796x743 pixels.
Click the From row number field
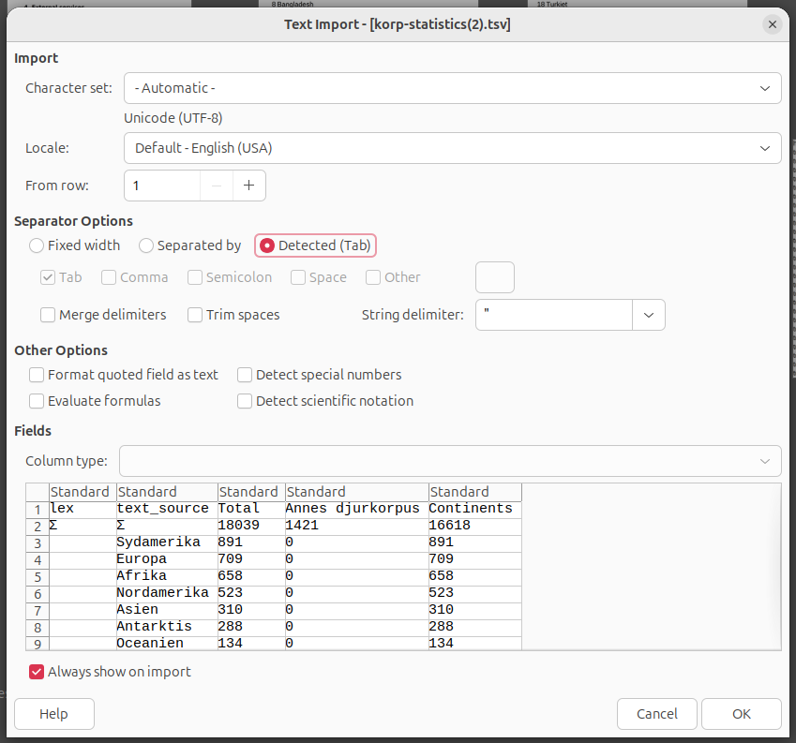tap(162, 186)
